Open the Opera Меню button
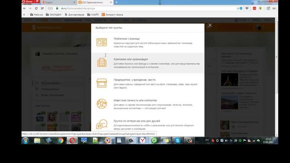Image resolution: width=290 pixels, height=163 pixels. [30, 1]
